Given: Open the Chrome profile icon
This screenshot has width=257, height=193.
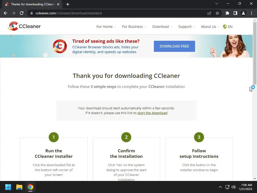Looking at the screenshot, I should [243, 13].
